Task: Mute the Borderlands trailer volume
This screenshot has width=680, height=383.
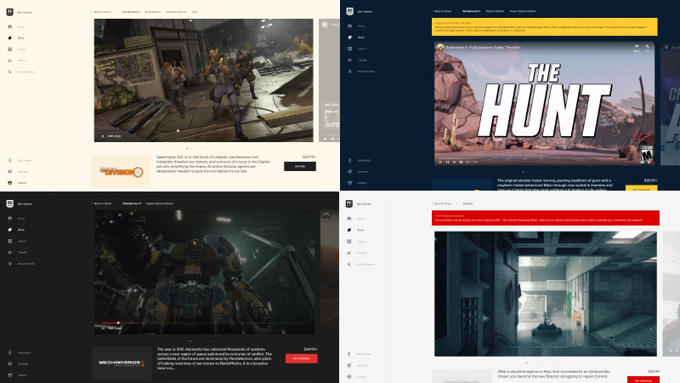Action: click(x=461, y=162)
